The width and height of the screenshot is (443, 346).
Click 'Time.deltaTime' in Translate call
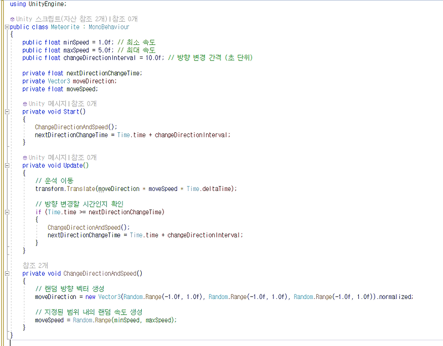point(209,189)
